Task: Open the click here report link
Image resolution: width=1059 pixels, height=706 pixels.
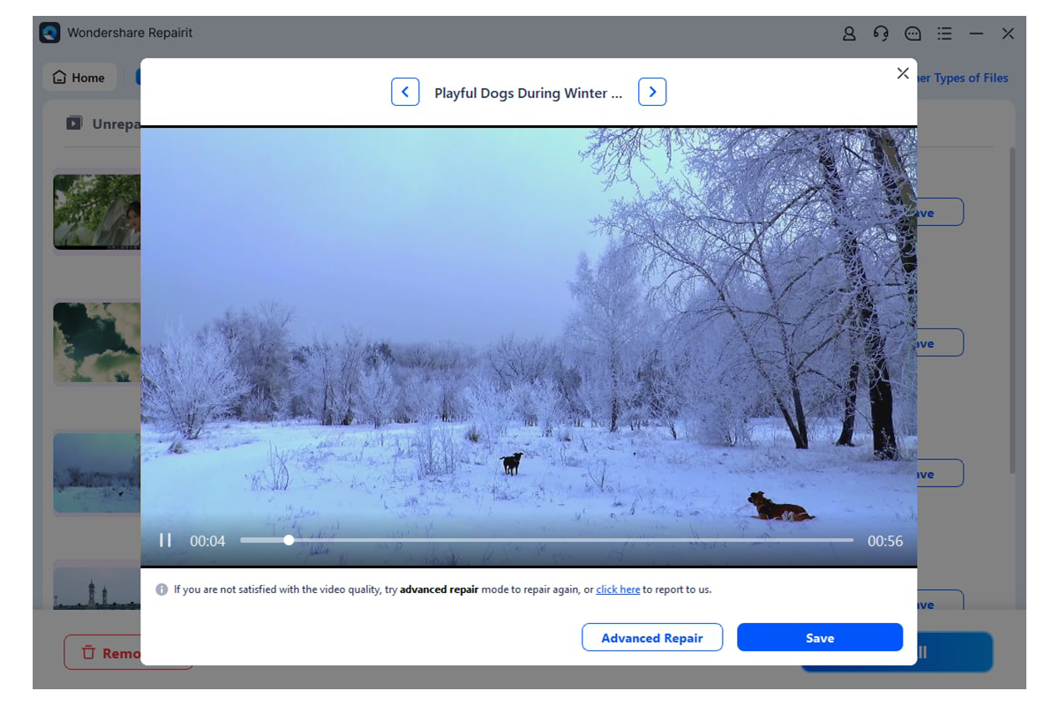Action: [617, 589]
